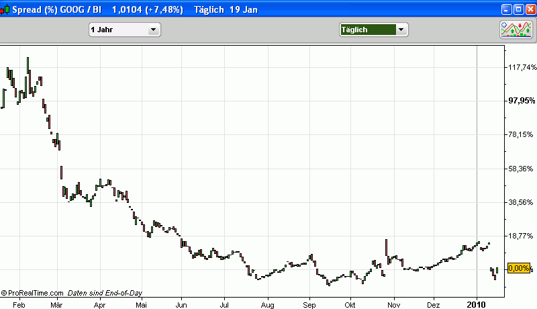The image size is (537, 309).
Task: Click 'Daten sind End-of-Day' notice
Action: (x=105, y=293)
